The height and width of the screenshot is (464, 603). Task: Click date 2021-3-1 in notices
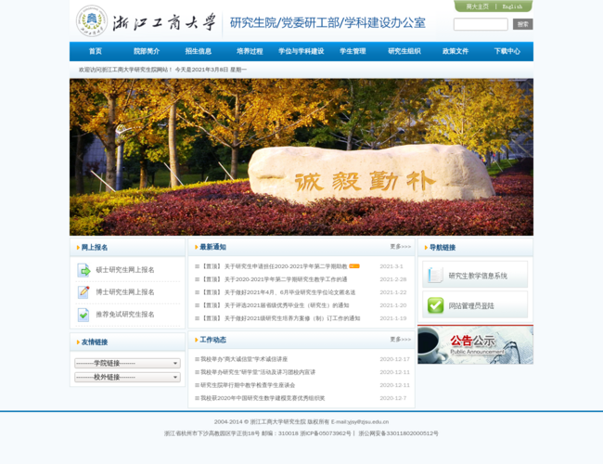coord(391,266)
